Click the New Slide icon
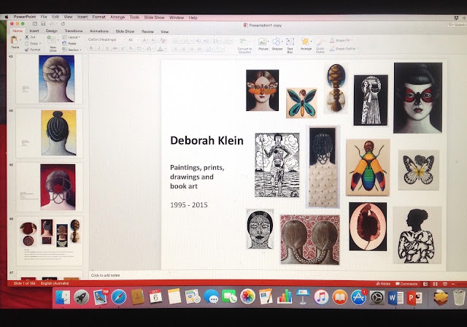467x327 pixels. click(52, 40)
